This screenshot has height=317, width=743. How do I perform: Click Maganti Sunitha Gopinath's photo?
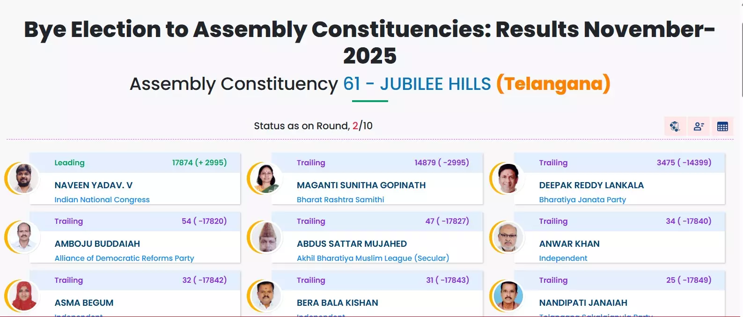[x=266, y=178]
